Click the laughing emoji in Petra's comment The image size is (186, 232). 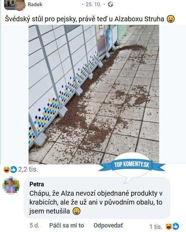76,211
